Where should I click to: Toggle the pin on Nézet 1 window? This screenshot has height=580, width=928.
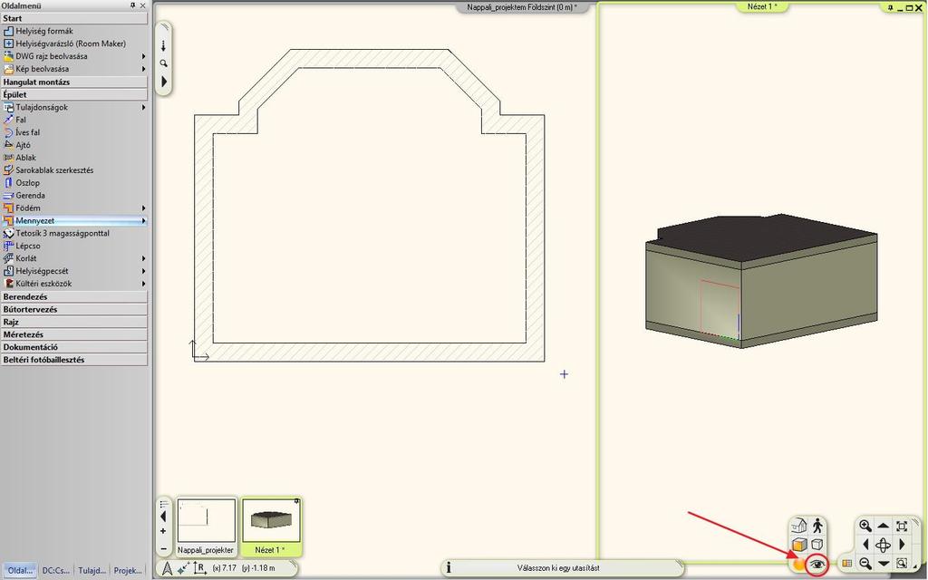click(x=890, y=7)
